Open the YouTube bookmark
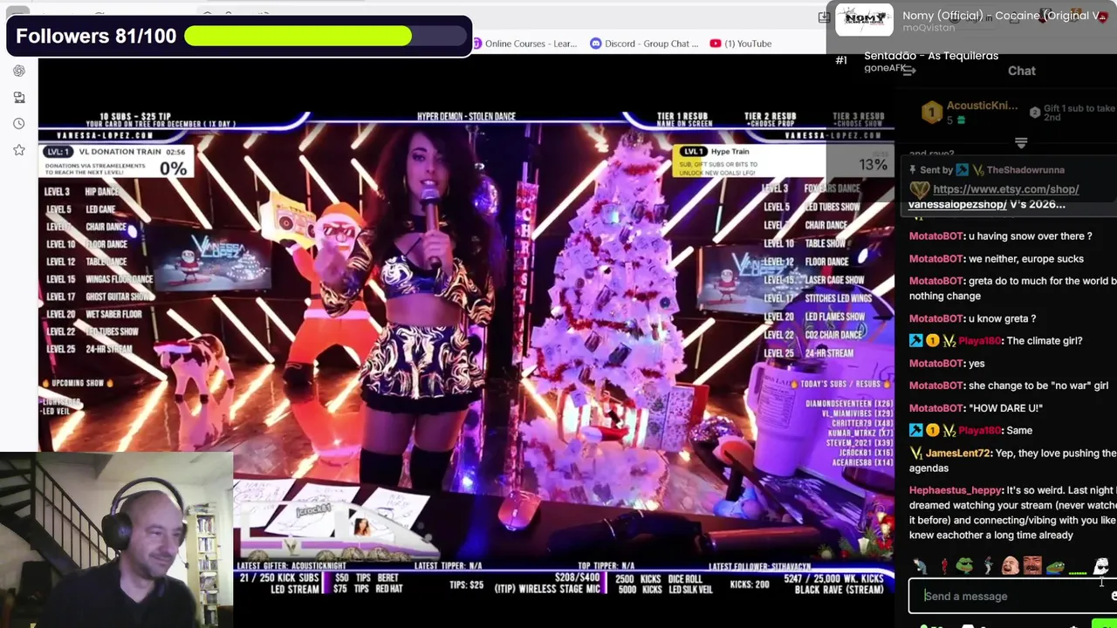 (x=741, y=44)
